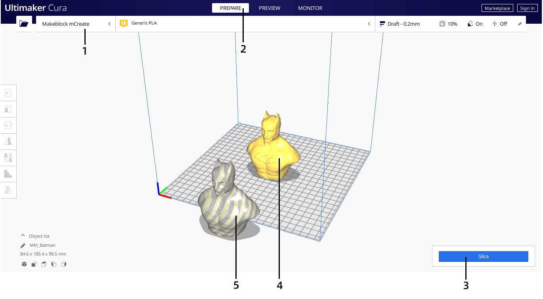This screenshot has height=299, width=543.
Task: Click the chevron at the material panel's end
Action: point(369,24)
